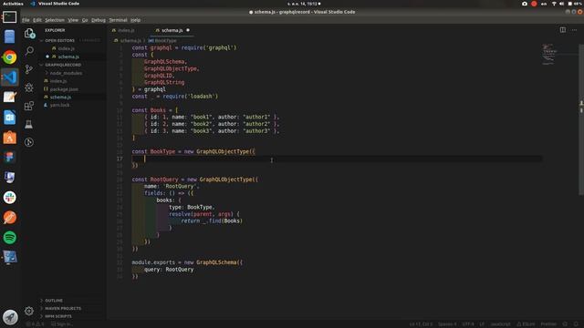Click the Activities button

click(13, 4)
